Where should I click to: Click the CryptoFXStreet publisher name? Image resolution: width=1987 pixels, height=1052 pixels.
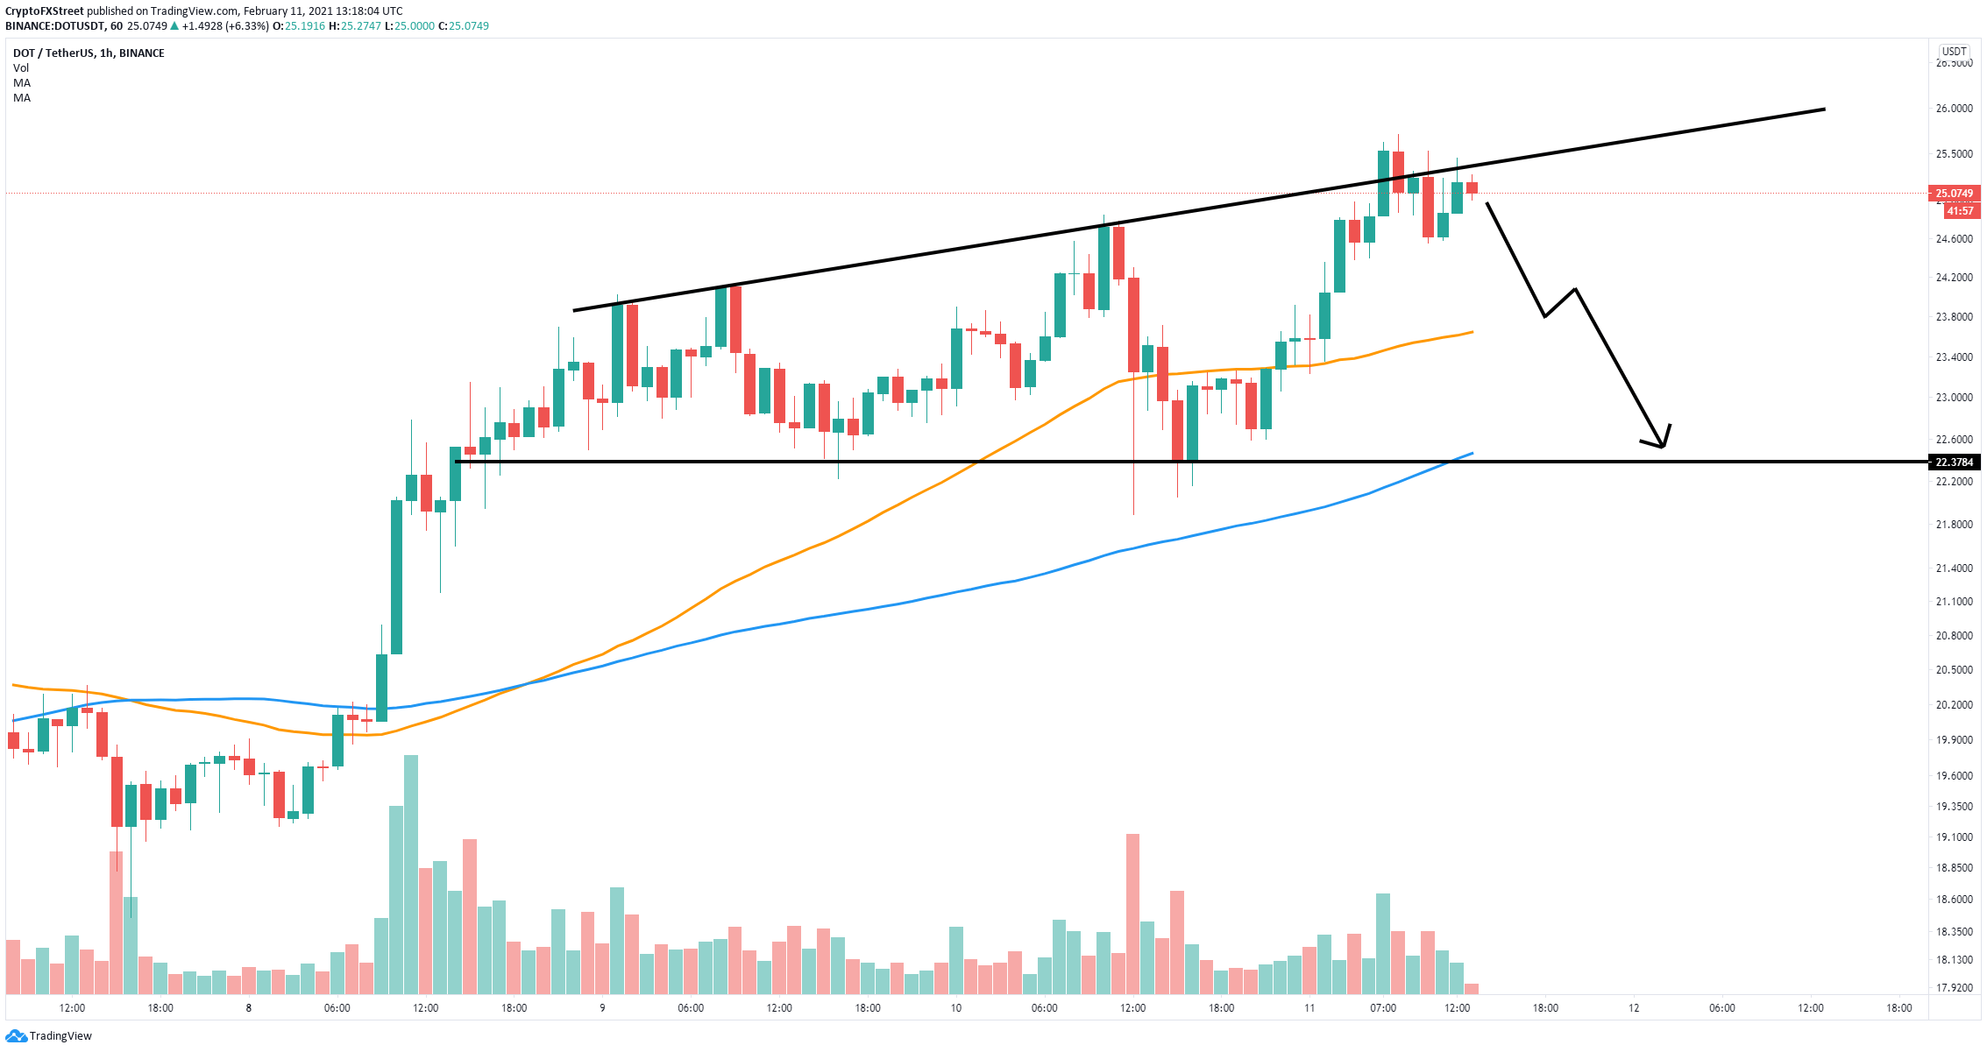(x=45, y=11)
